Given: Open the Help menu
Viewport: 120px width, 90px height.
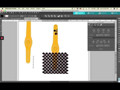Looking at the screenshot, I should (x=43, y=8).
